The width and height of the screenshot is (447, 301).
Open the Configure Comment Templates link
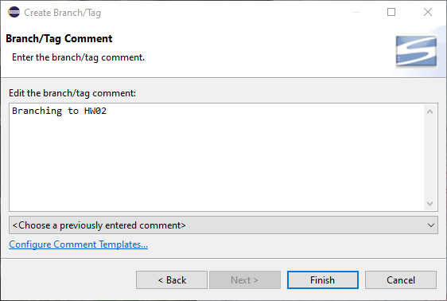79,244
